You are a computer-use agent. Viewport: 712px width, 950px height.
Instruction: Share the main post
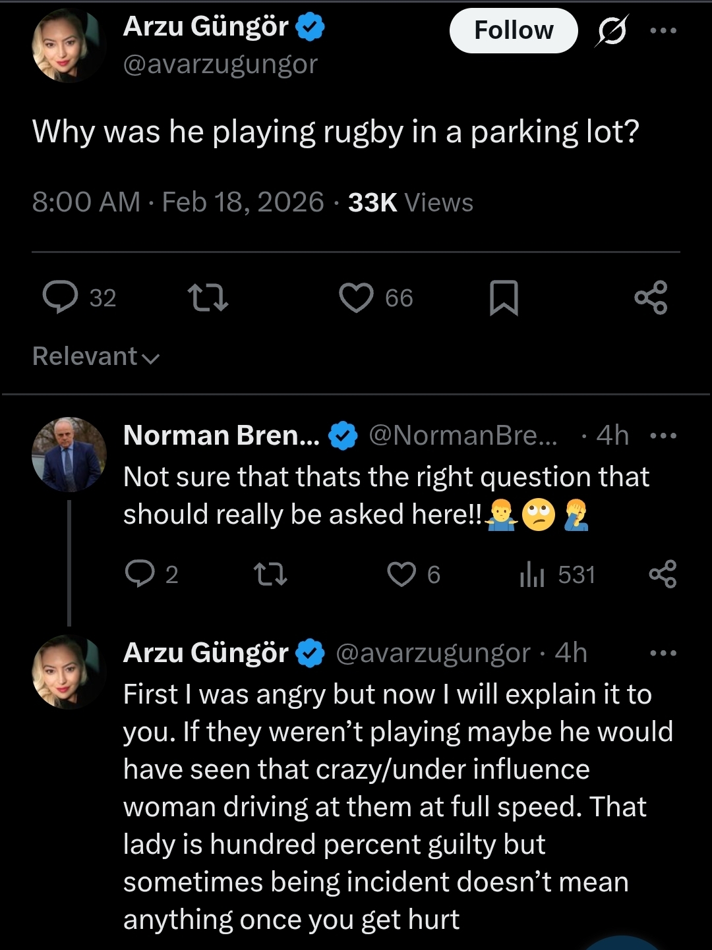pyautogui.click(x=651, y=297)
